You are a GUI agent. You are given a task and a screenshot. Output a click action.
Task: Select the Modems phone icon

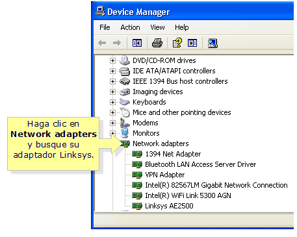(x=124, y=123)
